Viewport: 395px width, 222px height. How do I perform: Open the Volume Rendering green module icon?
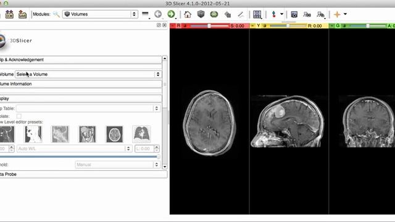click(214, 14)
